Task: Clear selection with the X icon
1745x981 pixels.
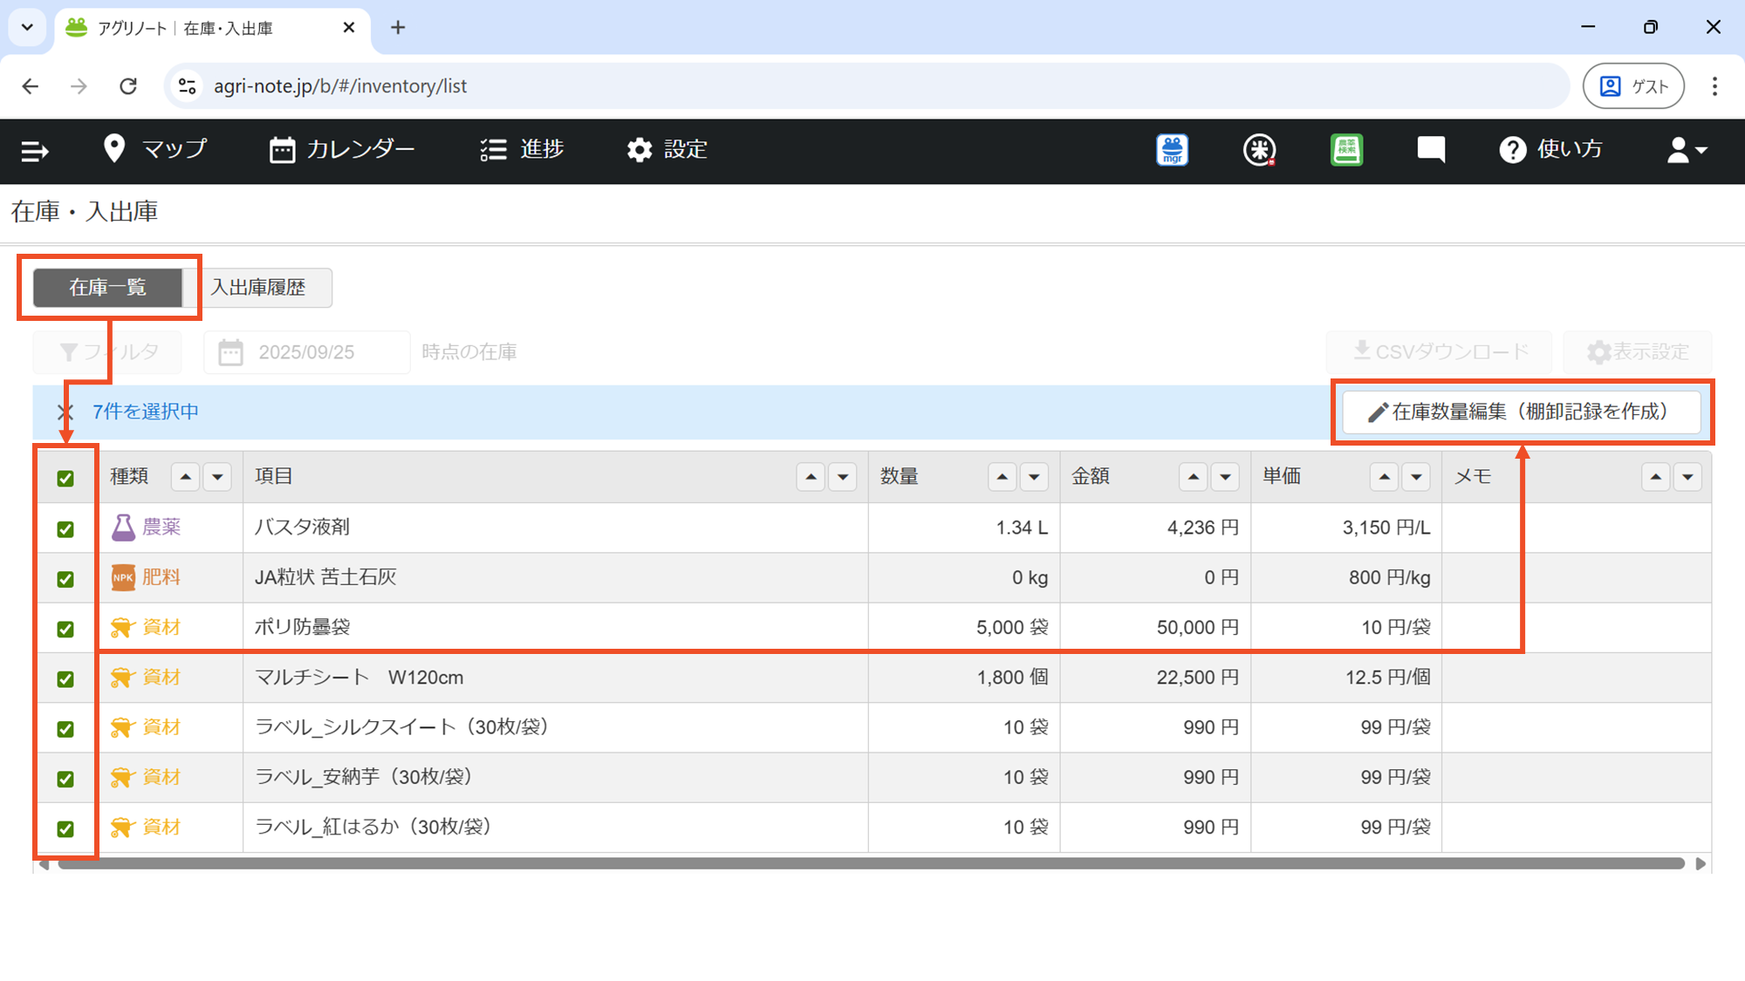Action: coord(65,412)
